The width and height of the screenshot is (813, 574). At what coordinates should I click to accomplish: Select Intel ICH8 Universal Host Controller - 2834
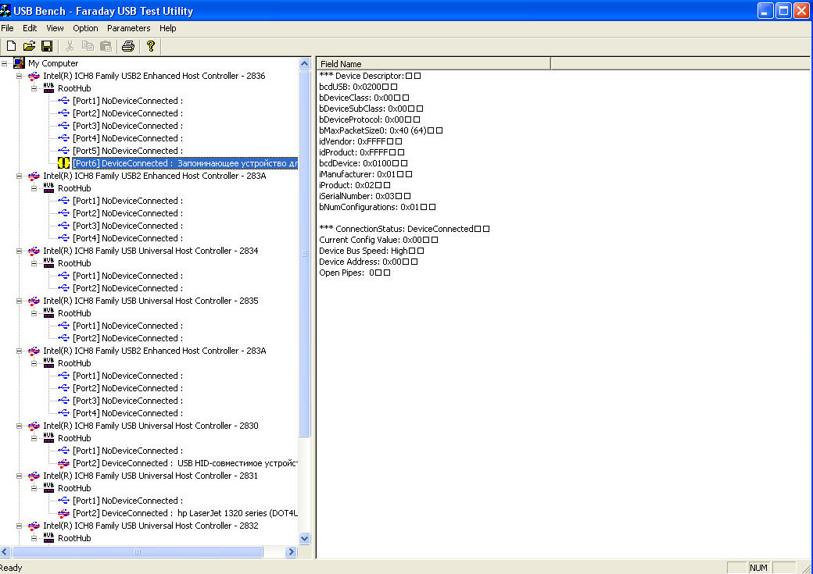pyautogui.click(x=150, y=251)
